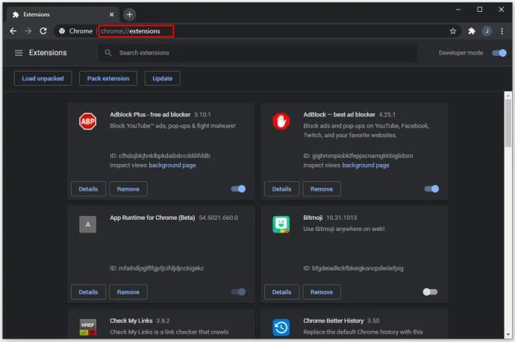Click the scrollbar down arrow
This screenshot has height=342, width=515.
[508, 334]
